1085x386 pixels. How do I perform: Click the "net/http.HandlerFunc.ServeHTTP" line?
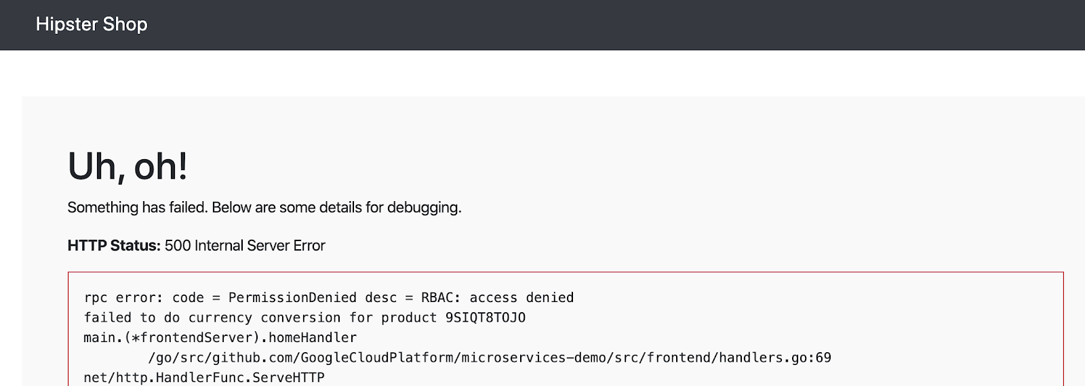[204, 377]
